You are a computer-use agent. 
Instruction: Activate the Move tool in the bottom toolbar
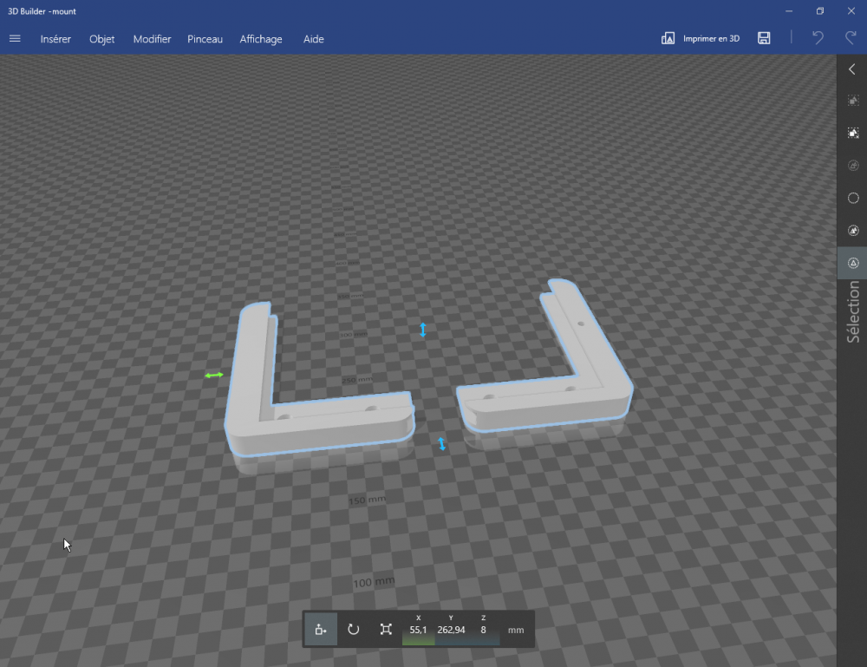click(321, 630)
